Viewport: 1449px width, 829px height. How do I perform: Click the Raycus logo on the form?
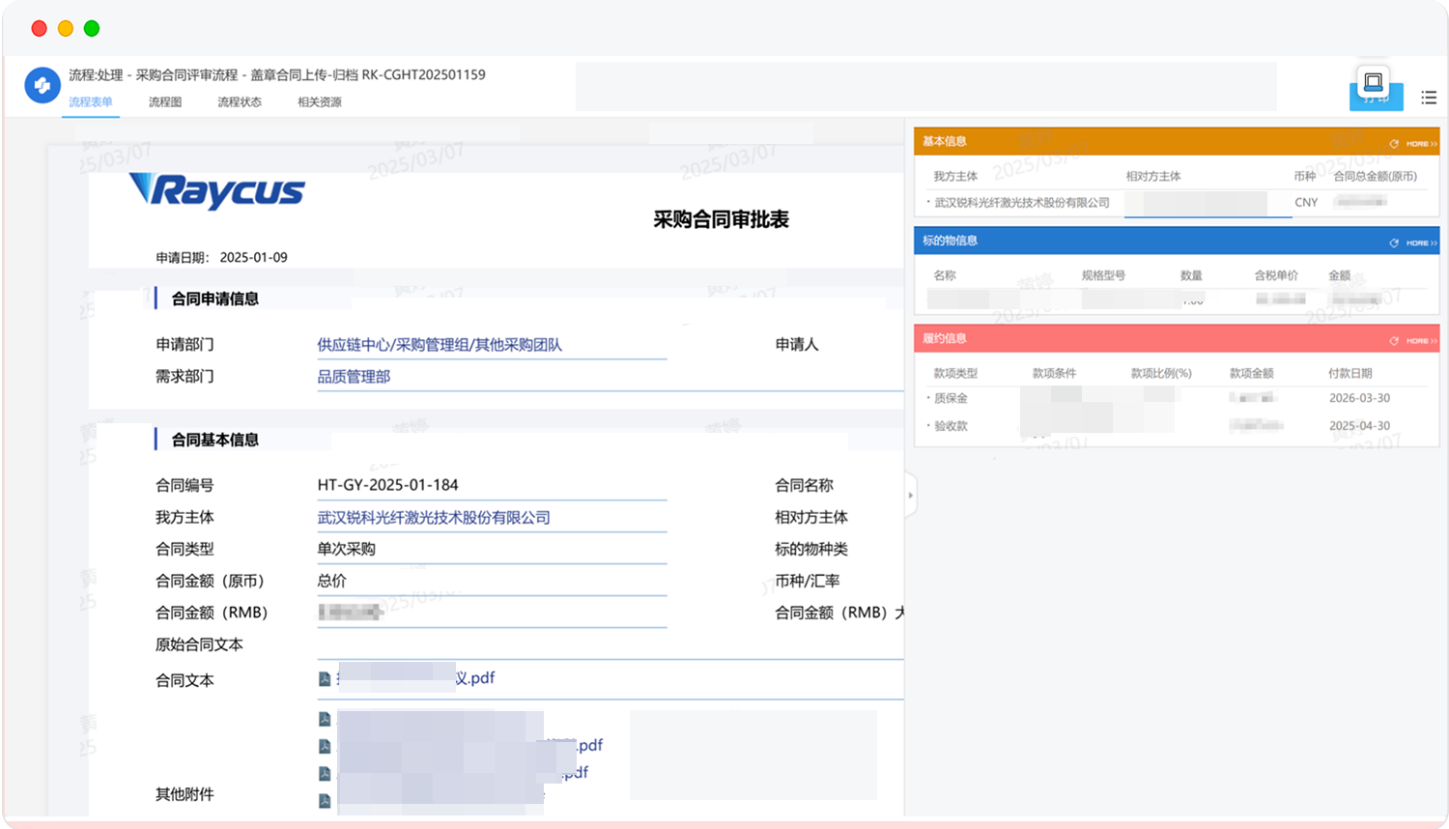click(217, 190)
